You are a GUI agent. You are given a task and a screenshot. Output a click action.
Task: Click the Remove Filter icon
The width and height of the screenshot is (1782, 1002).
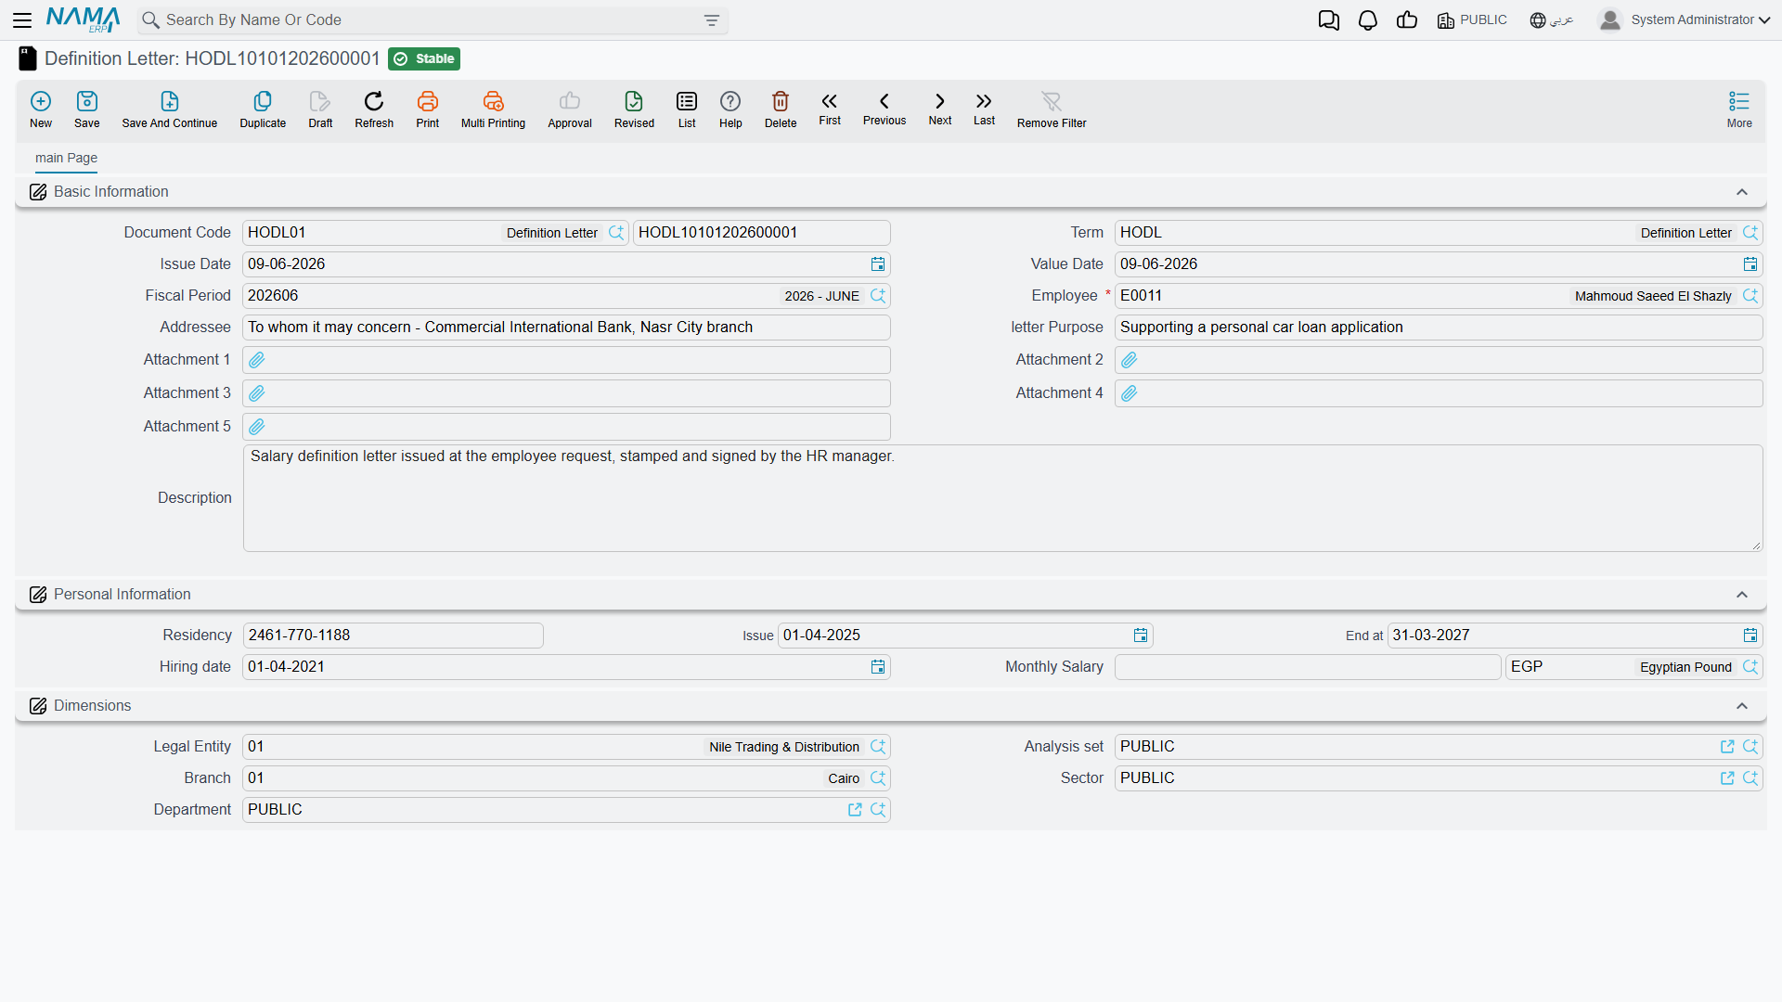(1052, 101)
